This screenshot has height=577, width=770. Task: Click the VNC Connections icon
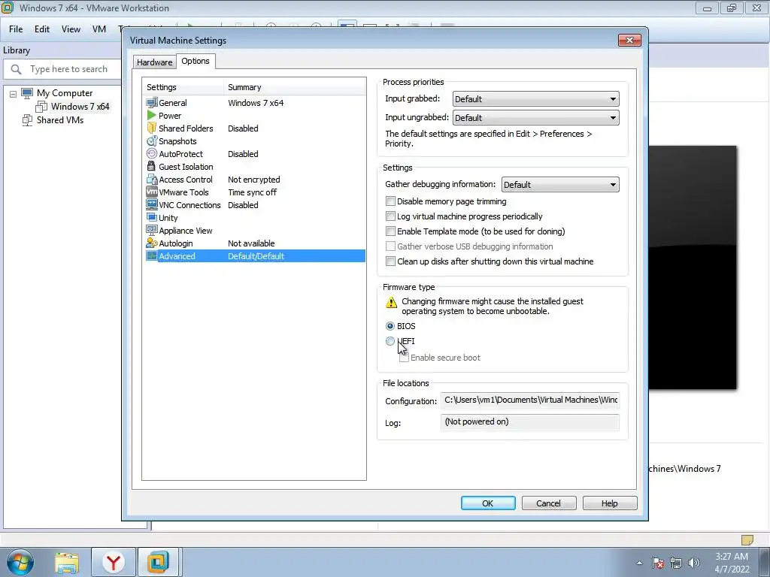click(152, 204)
